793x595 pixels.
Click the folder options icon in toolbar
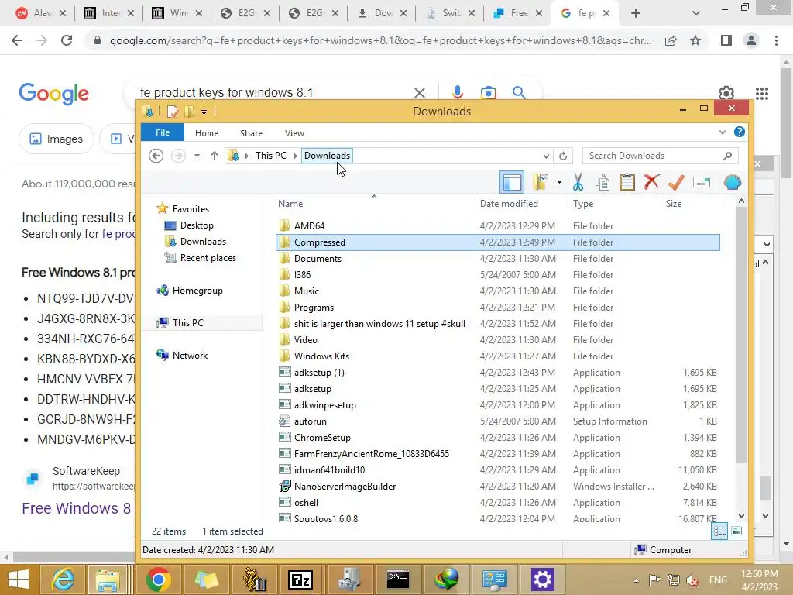tap(541, 182)
